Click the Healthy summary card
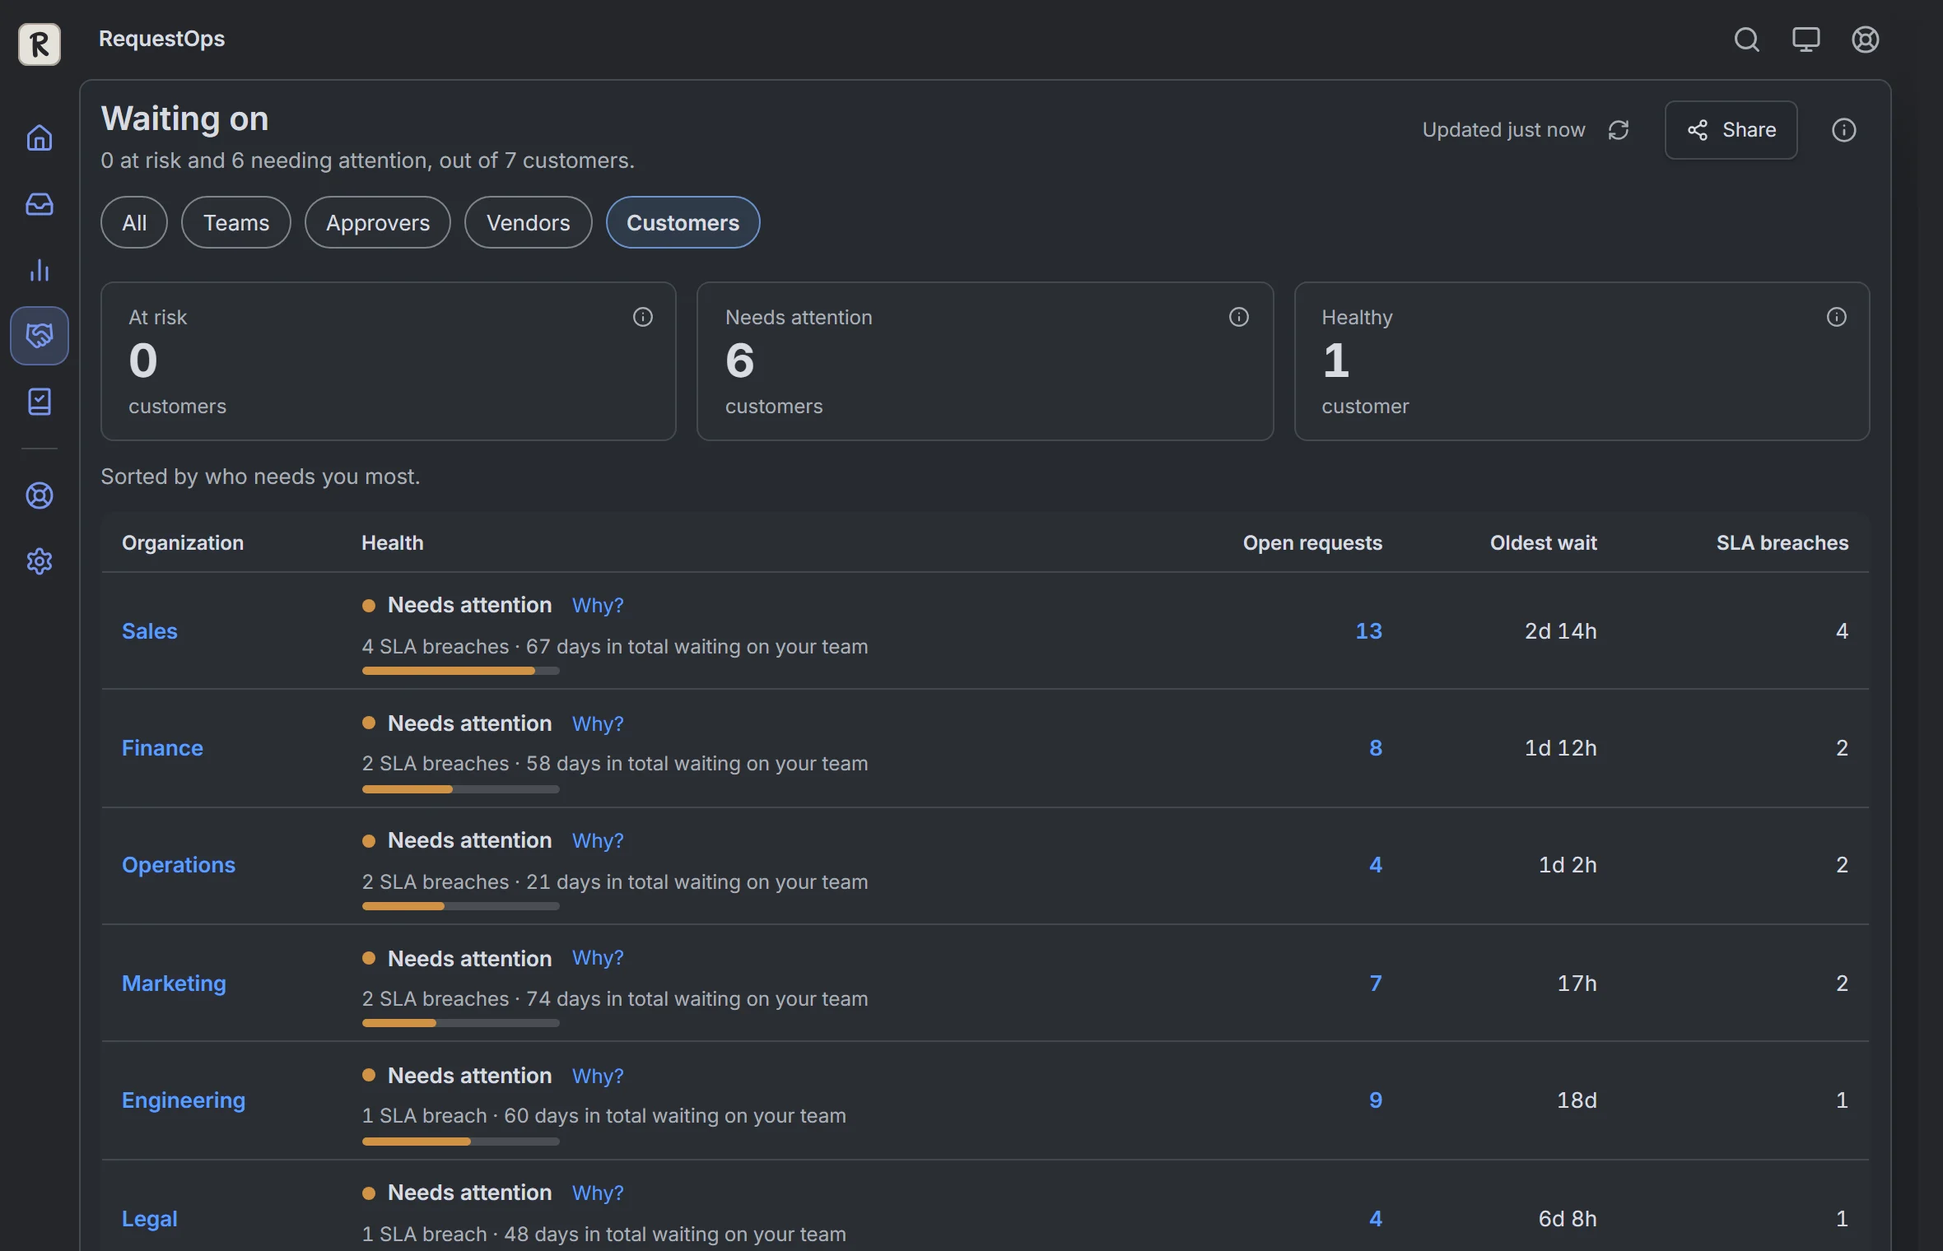This screenshot has width=1943, height=1251. tap(1582, 361)
